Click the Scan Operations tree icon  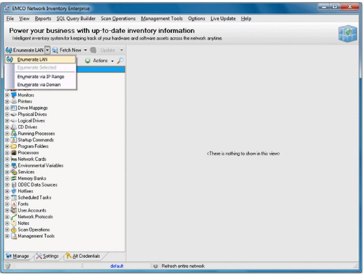pos(14,230)
